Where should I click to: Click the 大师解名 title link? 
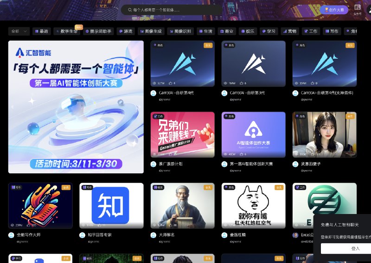click(166, 235)
